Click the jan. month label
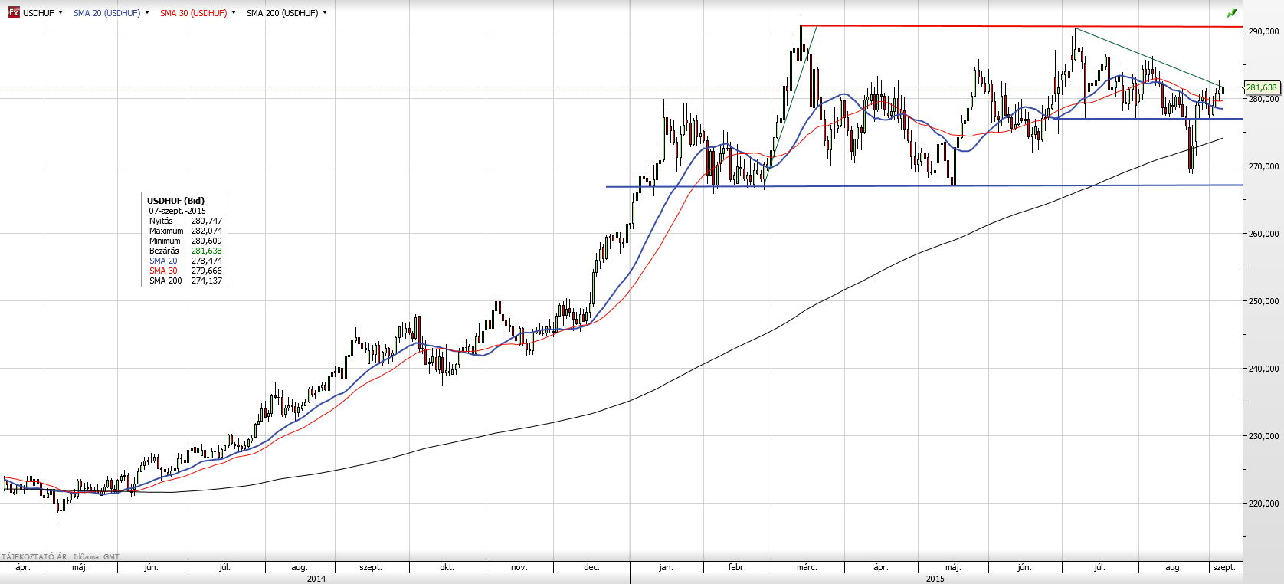 (666, 567)
